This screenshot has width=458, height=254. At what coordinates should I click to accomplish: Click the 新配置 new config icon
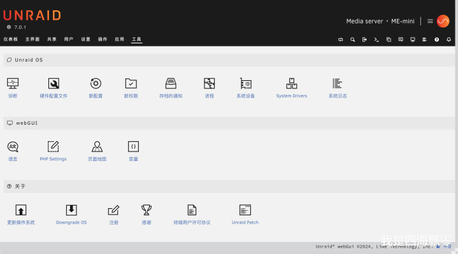point(96,83)
